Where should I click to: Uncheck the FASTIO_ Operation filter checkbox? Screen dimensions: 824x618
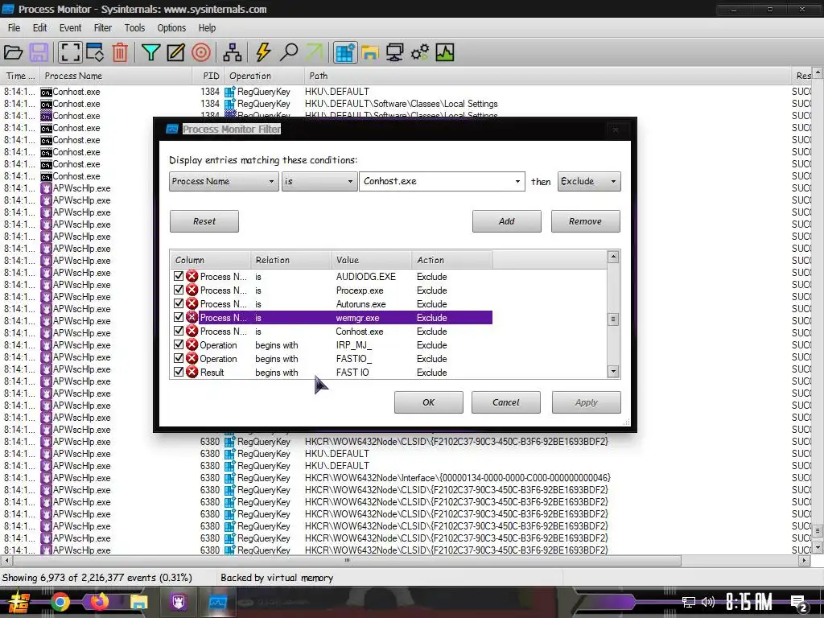click(x=179, y=358)
